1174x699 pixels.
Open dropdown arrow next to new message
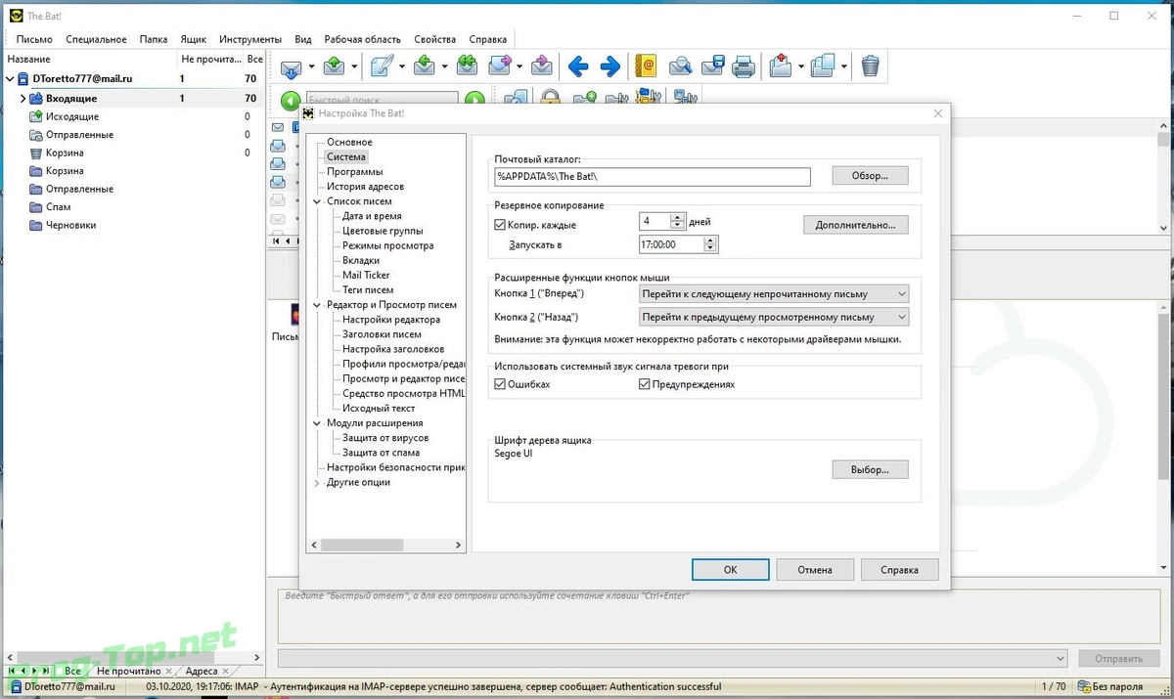coord(402,67)
